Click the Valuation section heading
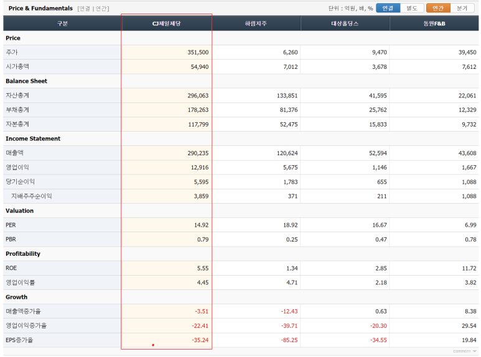The height and width of the screenshot is (357, 481). 20,210
